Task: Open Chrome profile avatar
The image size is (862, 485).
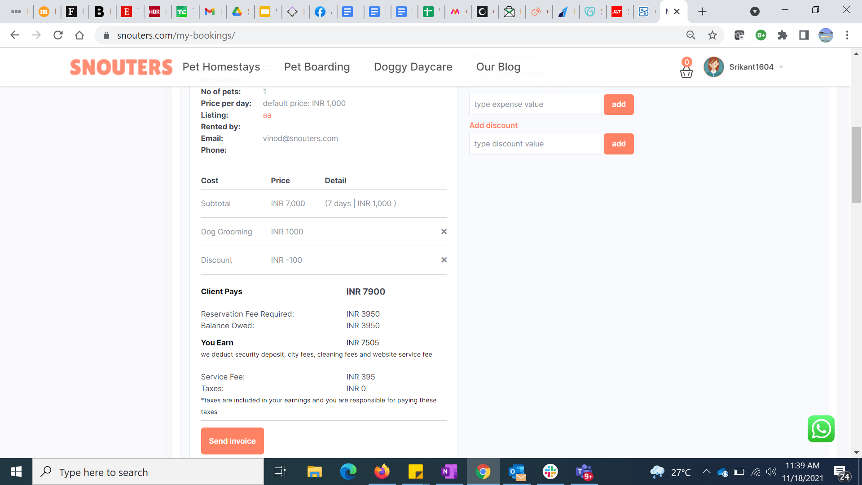Action: click(826, 35)
